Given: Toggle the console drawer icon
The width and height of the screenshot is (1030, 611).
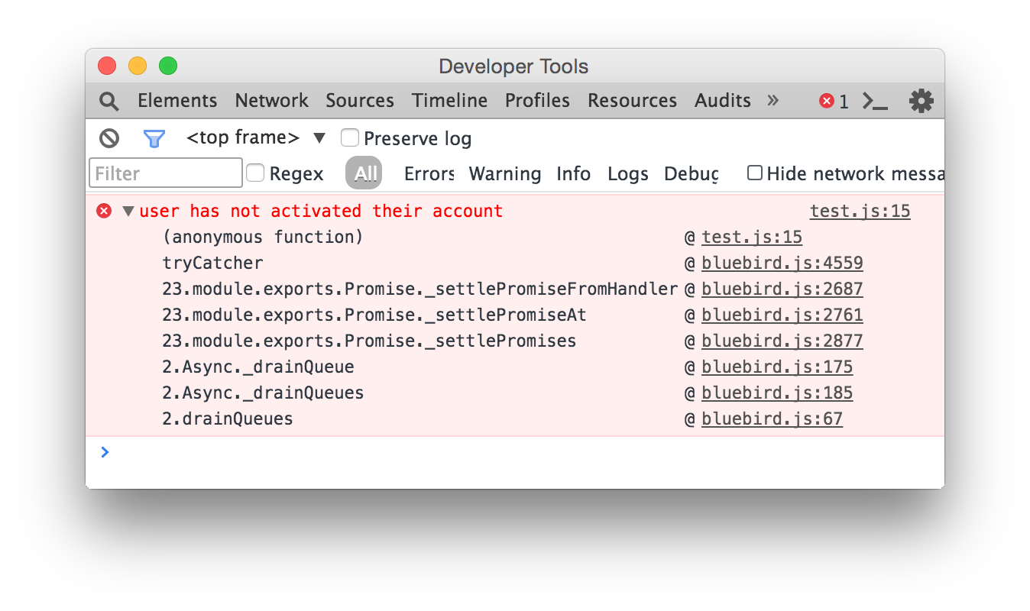Looking at the screenshot, I should point(875,101).
